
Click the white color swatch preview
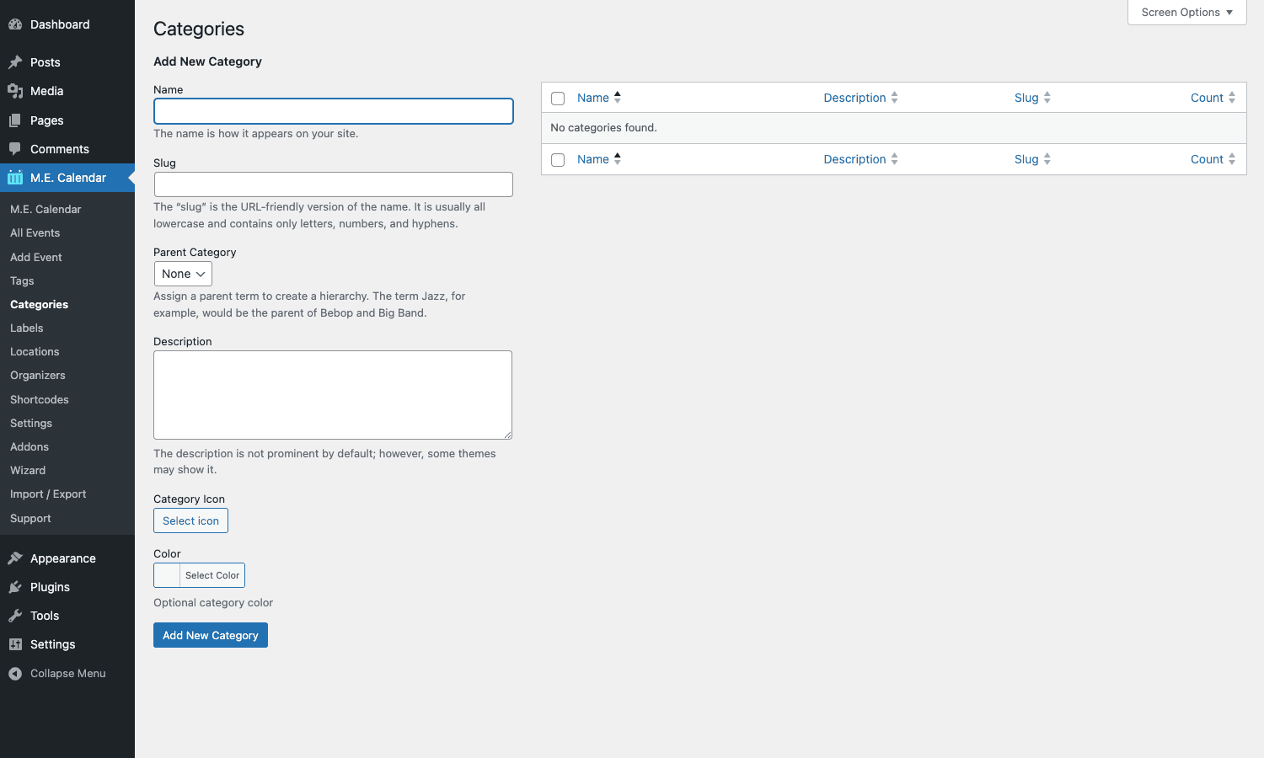pyautogui.click(x=167, y=575)
